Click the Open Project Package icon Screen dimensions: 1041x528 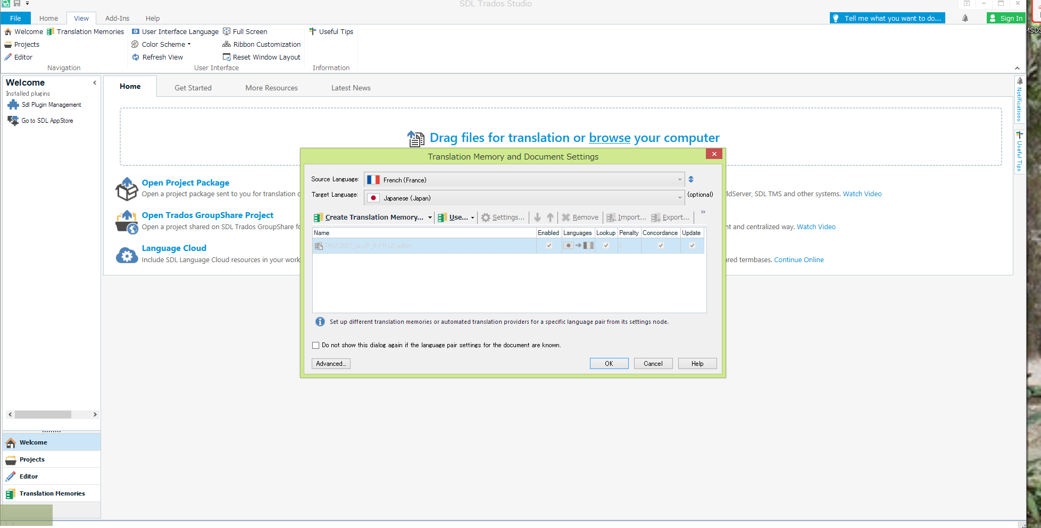point(127,189)
